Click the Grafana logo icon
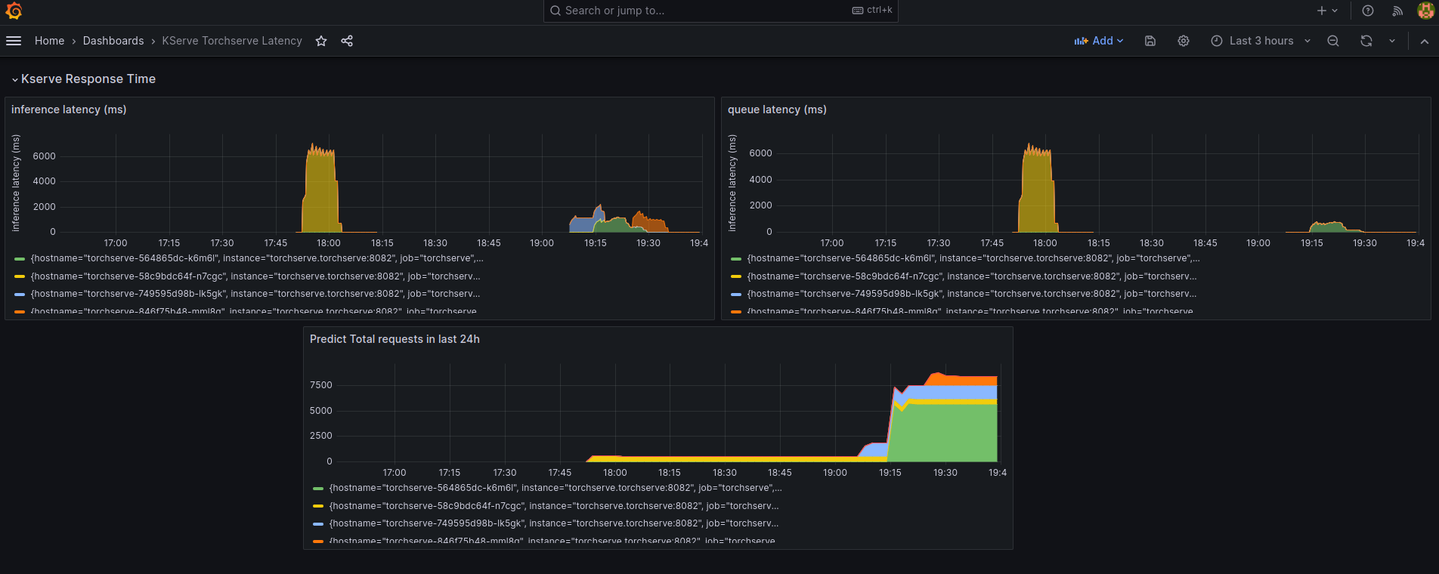The width and height of the screenshot is (1439, 574). click(x=14, y=11)
